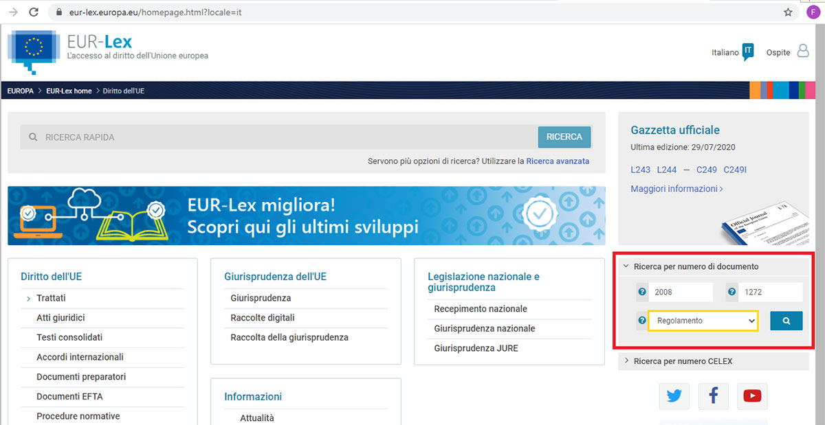This screenshot has height=425, width=825.
Task: Bookmark this page with the star icon
Action: click(x=788, y=12)
